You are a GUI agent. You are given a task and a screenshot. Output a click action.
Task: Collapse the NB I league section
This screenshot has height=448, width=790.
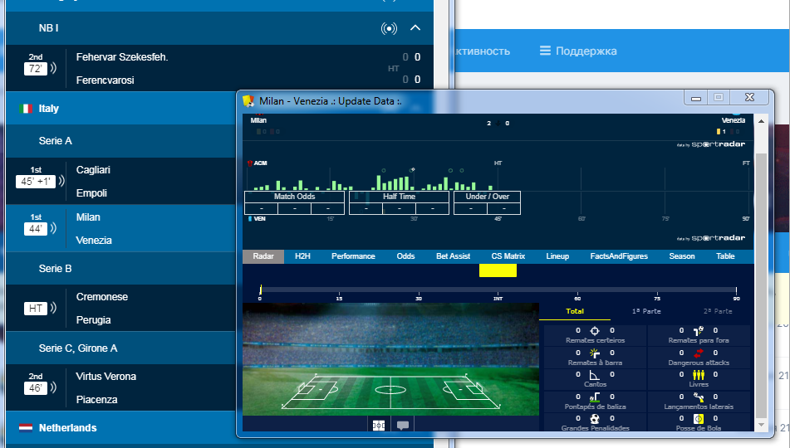coord(416,29)
